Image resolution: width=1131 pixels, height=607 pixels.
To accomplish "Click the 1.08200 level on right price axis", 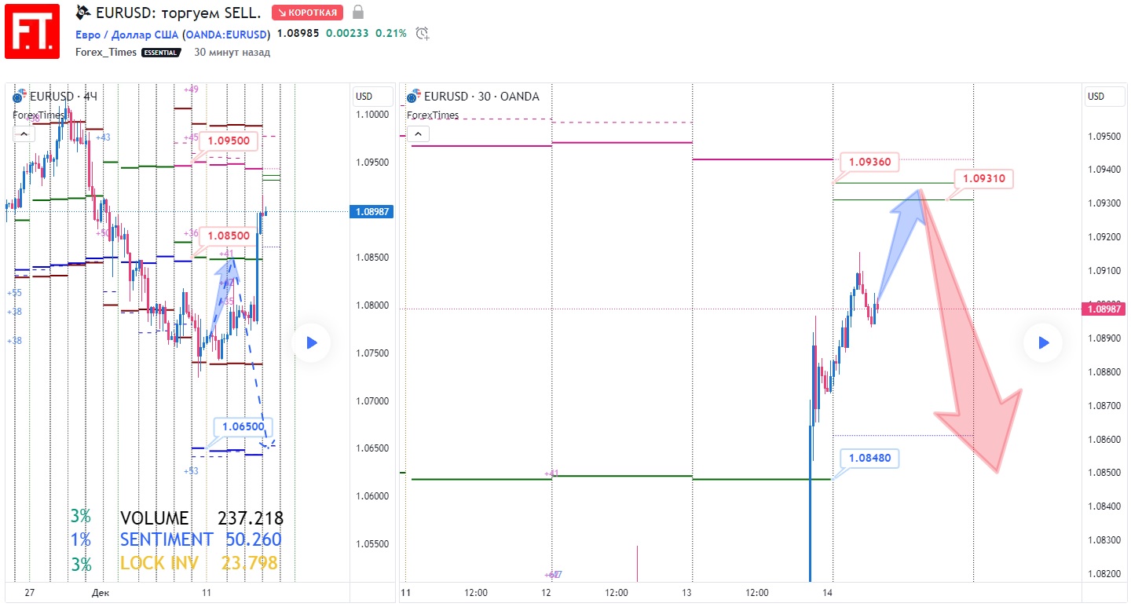I will point(1105,573).
